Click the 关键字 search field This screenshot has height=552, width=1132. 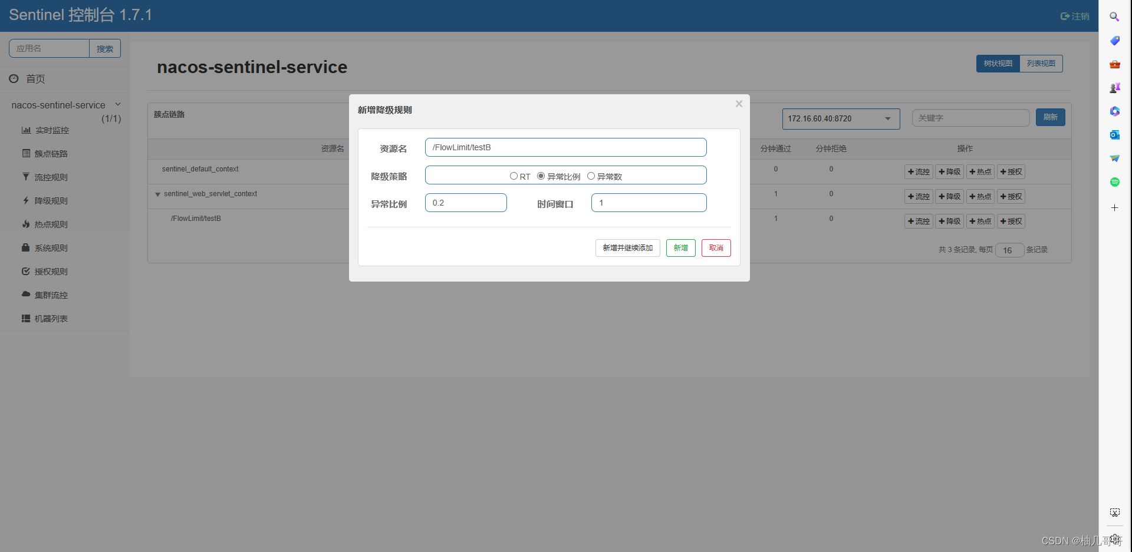(970, 118)
